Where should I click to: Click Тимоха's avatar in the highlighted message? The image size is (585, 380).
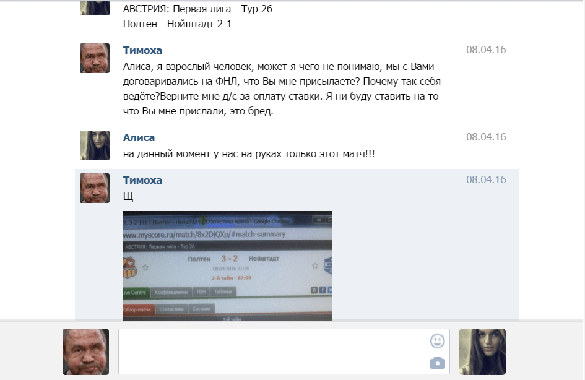pos(95,188)
